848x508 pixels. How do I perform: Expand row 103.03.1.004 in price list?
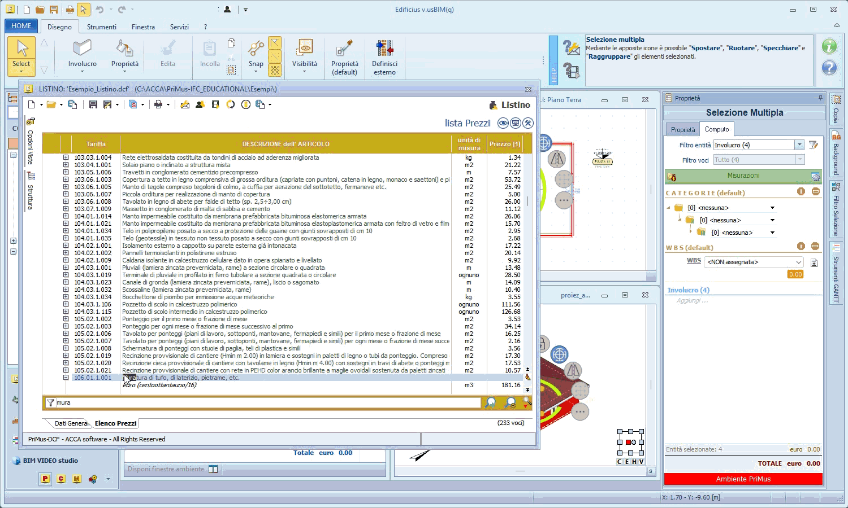click(66, 157)
